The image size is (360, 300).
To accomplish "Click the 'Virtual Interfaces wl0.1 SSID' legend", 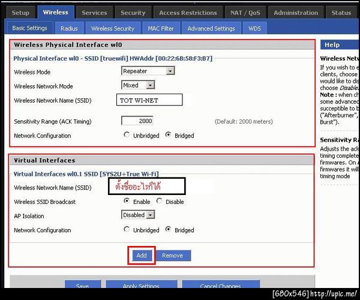I will click(86, 174).
